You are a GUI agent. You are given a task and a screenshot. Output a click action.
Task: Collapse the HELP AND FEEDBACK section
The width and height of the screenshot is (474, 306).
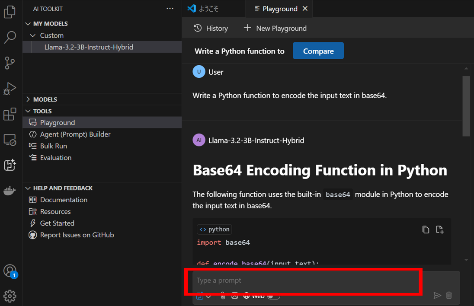pos(28,188)
